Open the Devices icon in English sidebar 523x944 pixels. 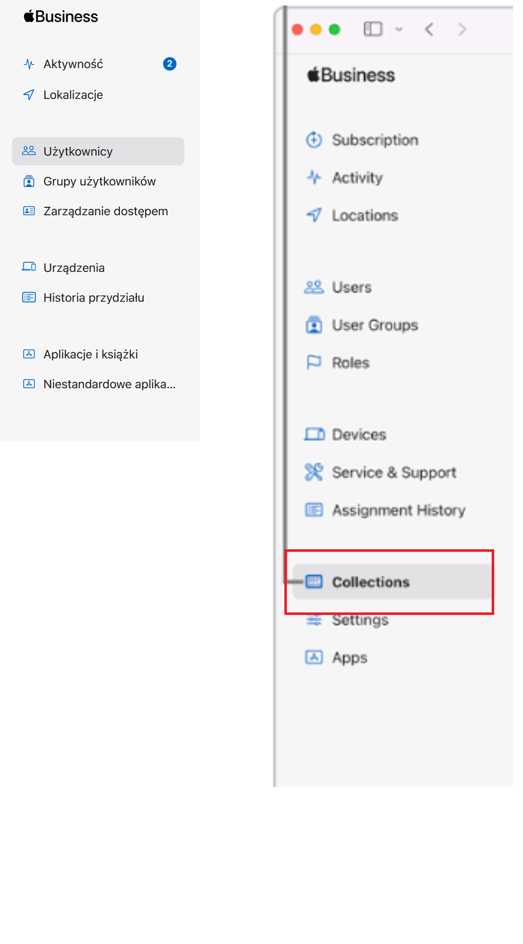[314, 434]
